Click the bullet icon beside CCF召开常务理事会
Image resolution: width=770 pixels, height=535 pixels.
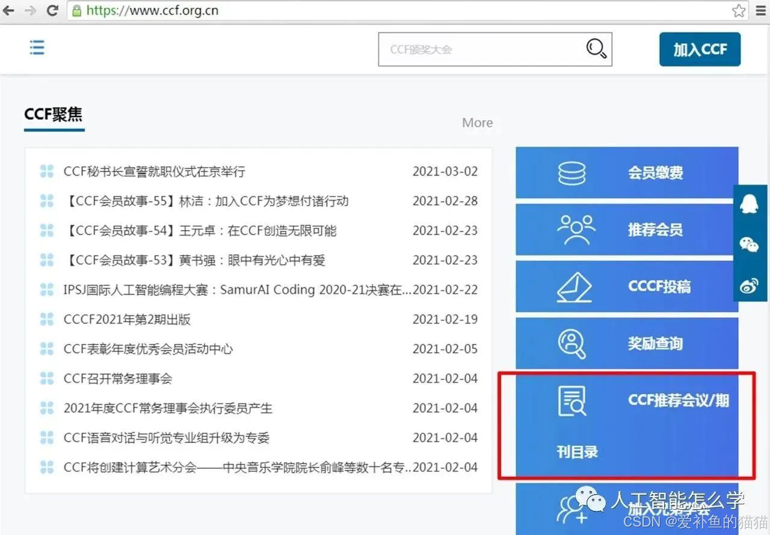[x=47, y=378]
